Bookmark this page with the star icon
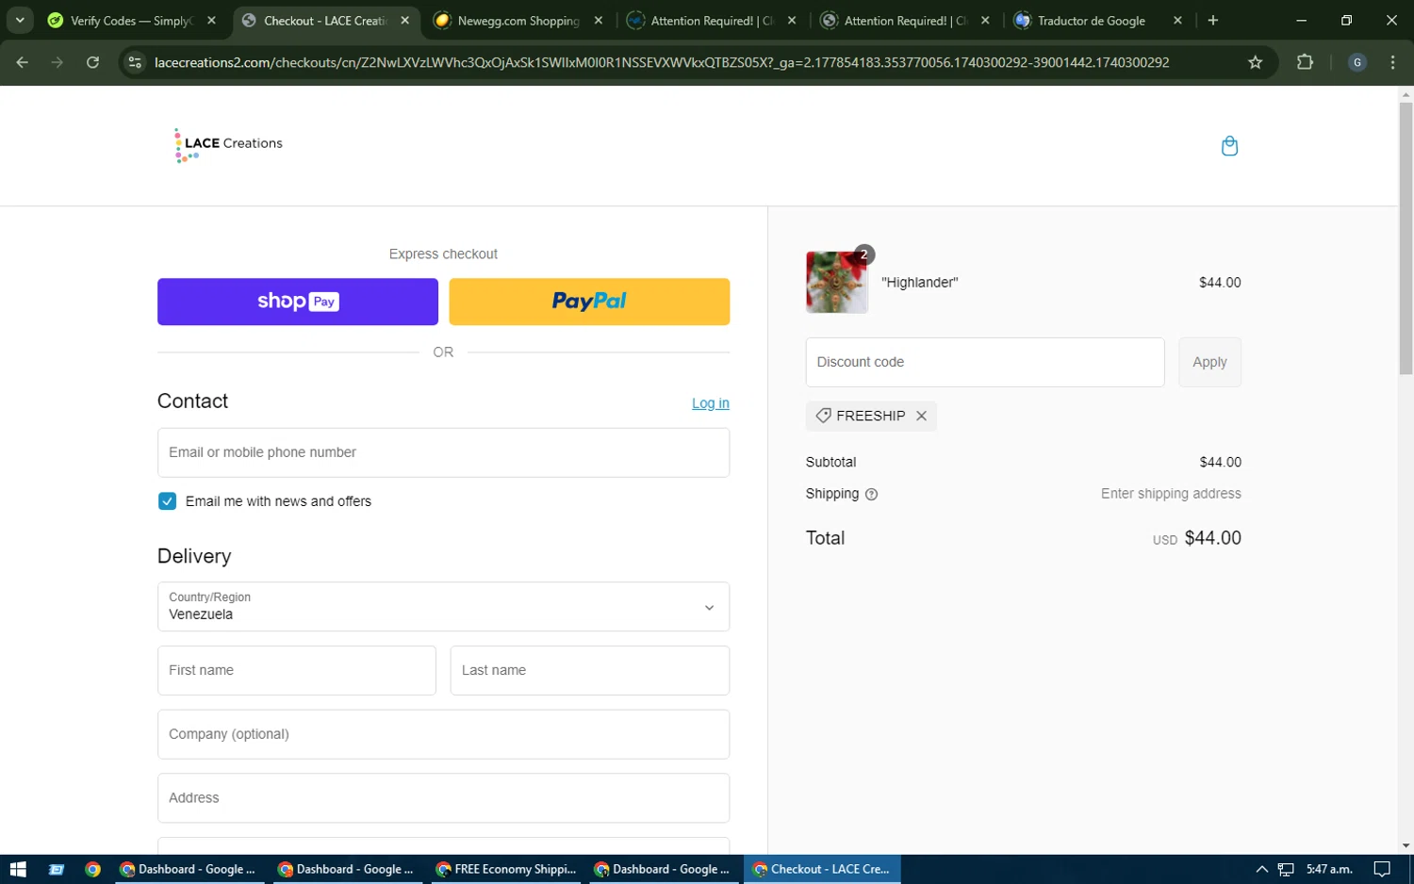The height and width of the screenshot is (884, 1414). pyautogui.click(x=1255, y=62)
